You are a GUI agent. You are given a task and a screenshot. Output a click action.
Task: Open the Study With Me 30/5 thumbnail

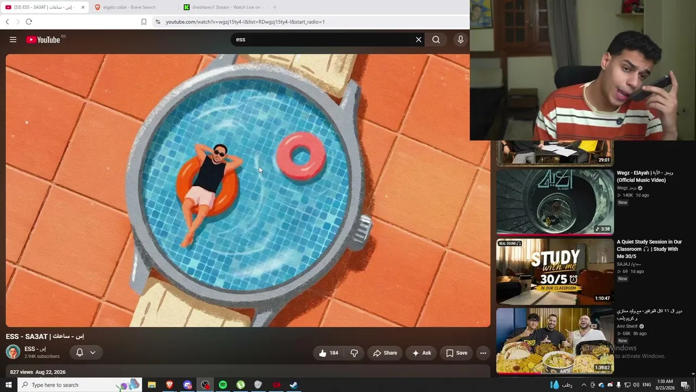click(x=555, y=271)
